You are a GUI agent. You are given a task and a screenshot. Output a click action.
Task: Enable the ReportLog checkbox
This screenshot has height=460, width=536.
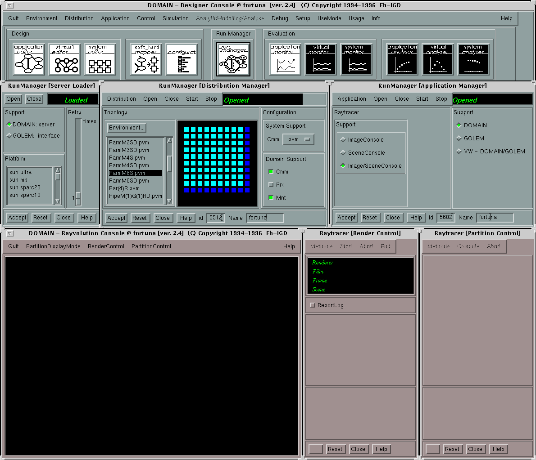(x=313, y=305)
